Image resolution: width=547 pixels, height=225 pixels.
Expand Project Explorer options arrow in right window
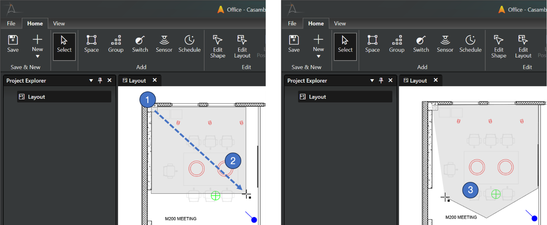372,80
